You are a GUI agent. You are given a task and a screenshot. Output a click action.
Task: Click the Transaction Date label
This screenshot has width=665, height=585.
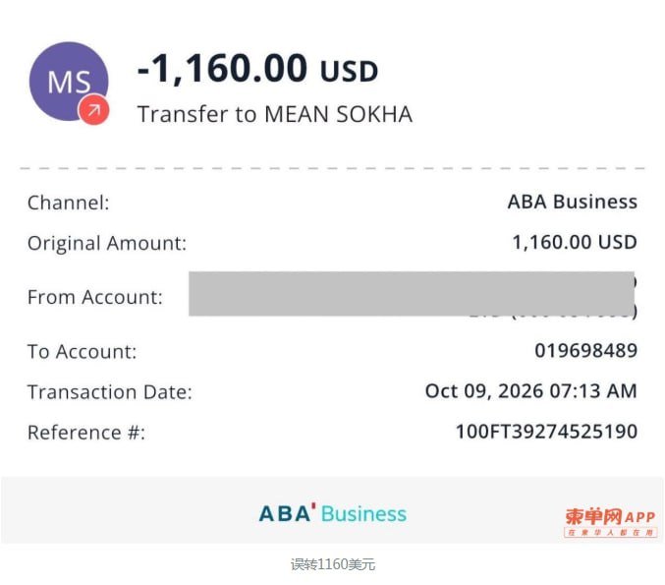coord(110,392)
